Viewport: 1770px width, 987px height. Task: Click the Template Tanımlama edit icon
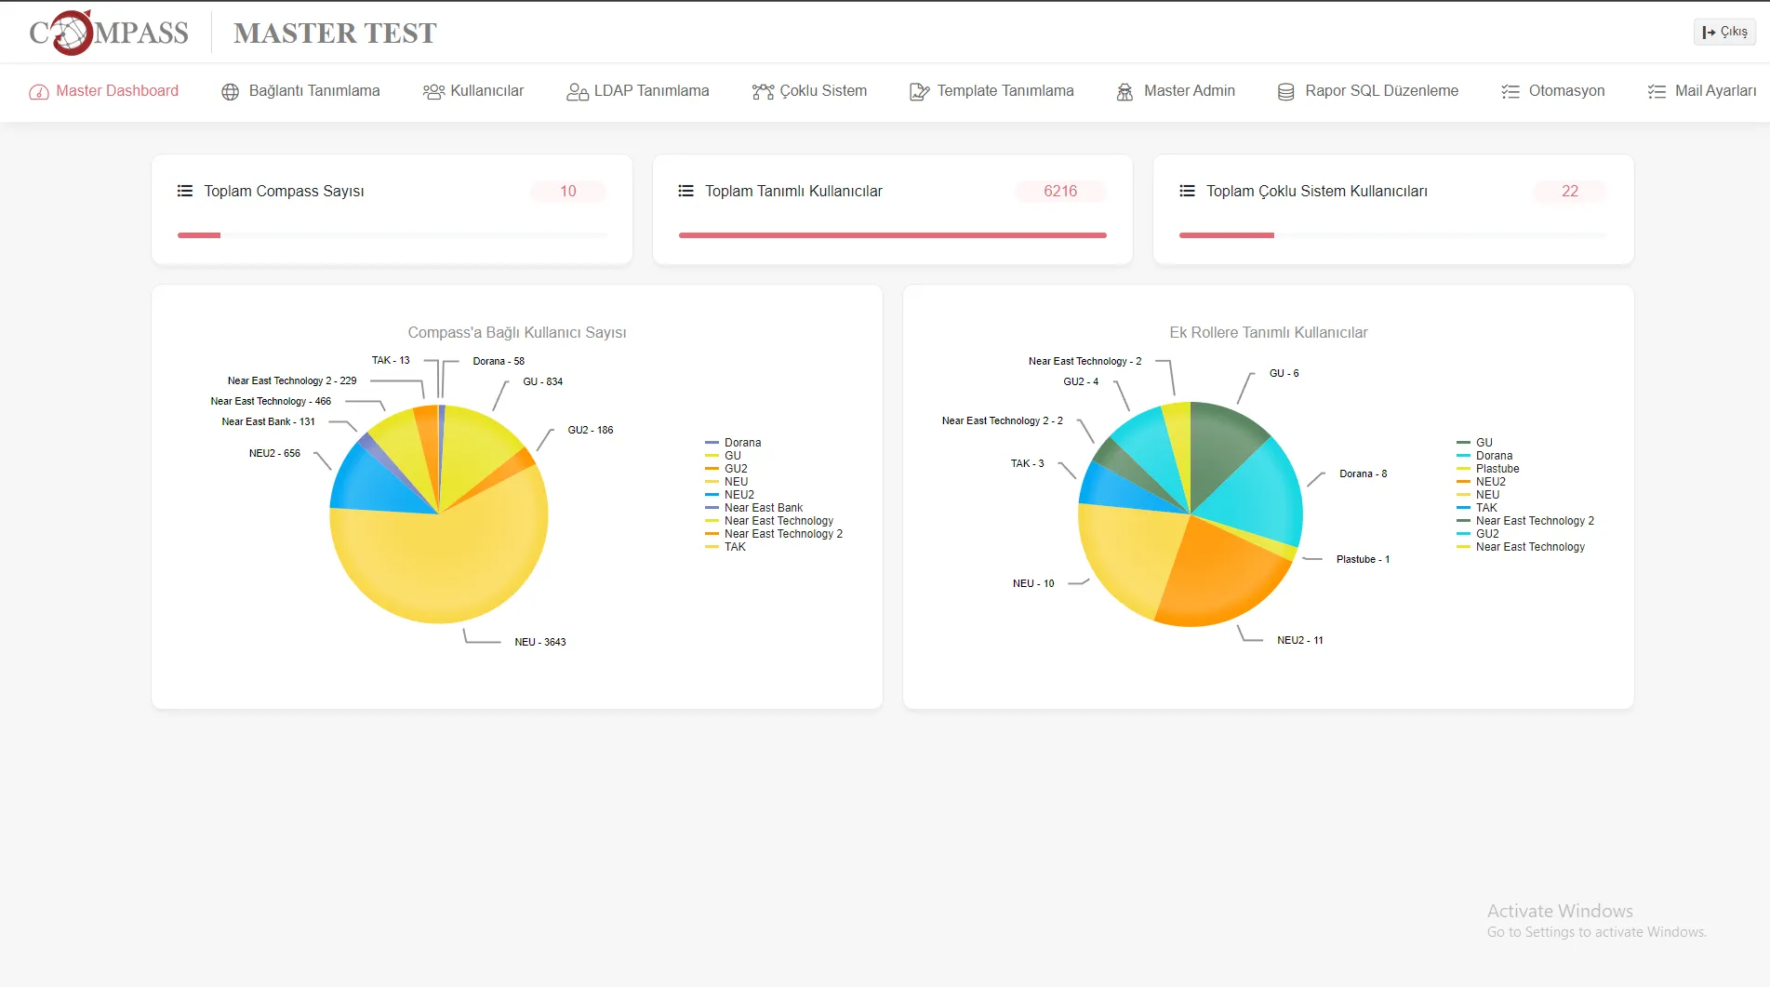pos(919,91)
